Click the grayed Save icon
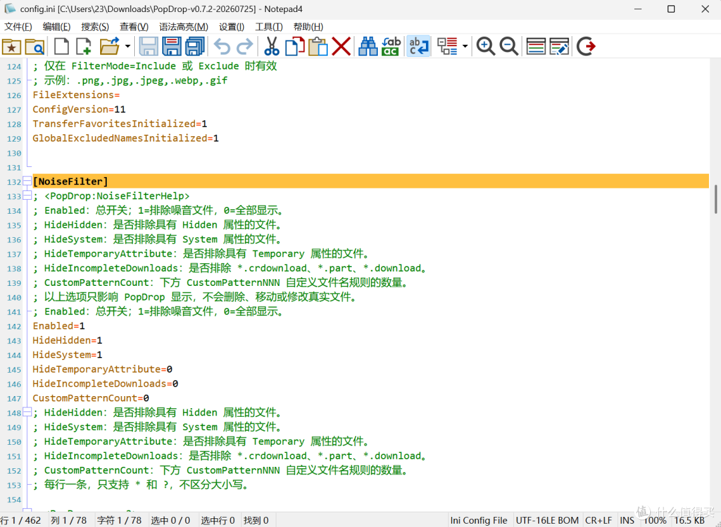Viewport: 721px width, 527px height. click(148, 47)
